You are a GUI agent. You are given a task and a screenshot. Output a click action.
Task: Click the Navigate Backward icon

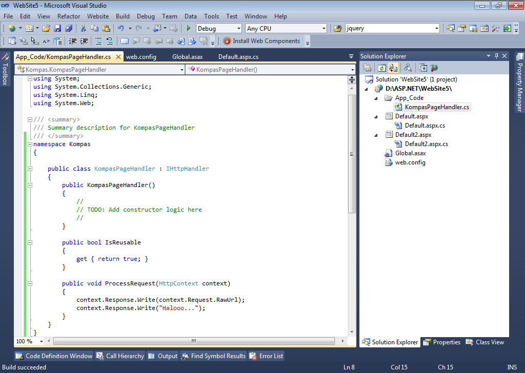[x=157, y=28]
